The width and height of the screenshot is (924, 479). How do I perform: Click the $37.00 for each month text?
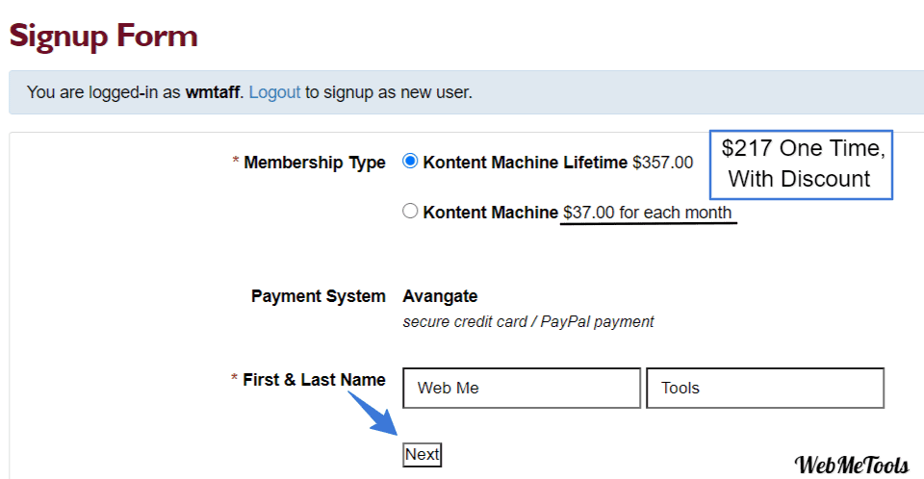[x=647, y=213]
